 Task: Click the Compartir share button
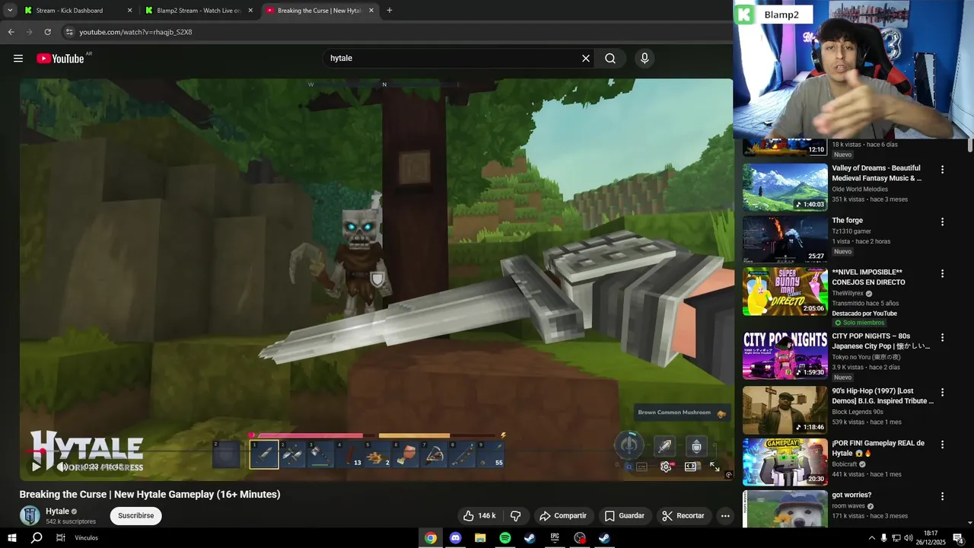(563, 515)
